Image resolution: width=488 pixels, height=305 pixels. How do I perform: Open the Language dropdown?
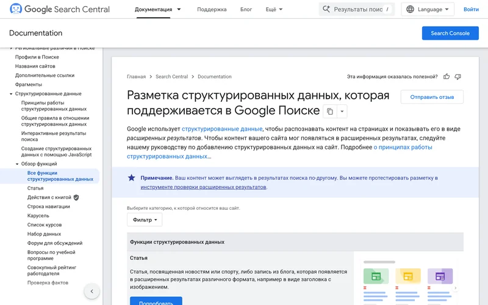[x=428, y=9]
